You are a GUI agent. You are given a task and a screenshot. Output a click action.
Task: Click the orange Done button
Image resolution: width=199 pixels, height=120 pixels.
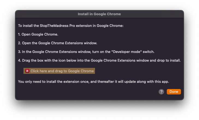click(174, 92)
